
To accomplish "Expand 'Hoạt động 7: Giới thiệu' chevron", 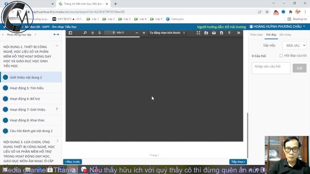I will pos(57,109).
